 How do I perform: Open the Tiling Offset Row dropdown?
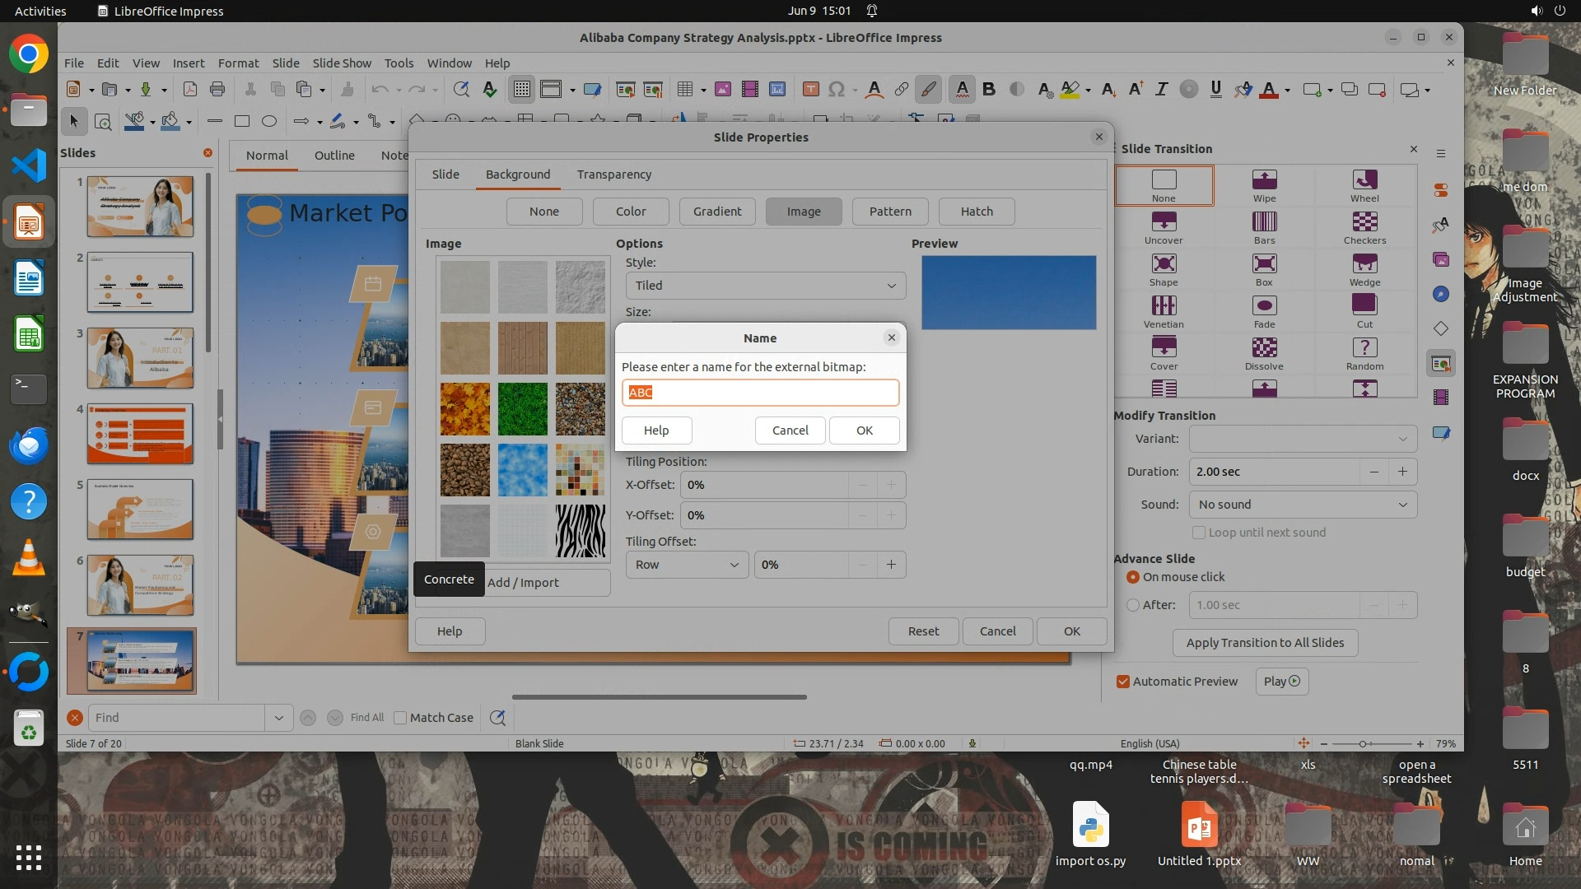tap(686, 565)
